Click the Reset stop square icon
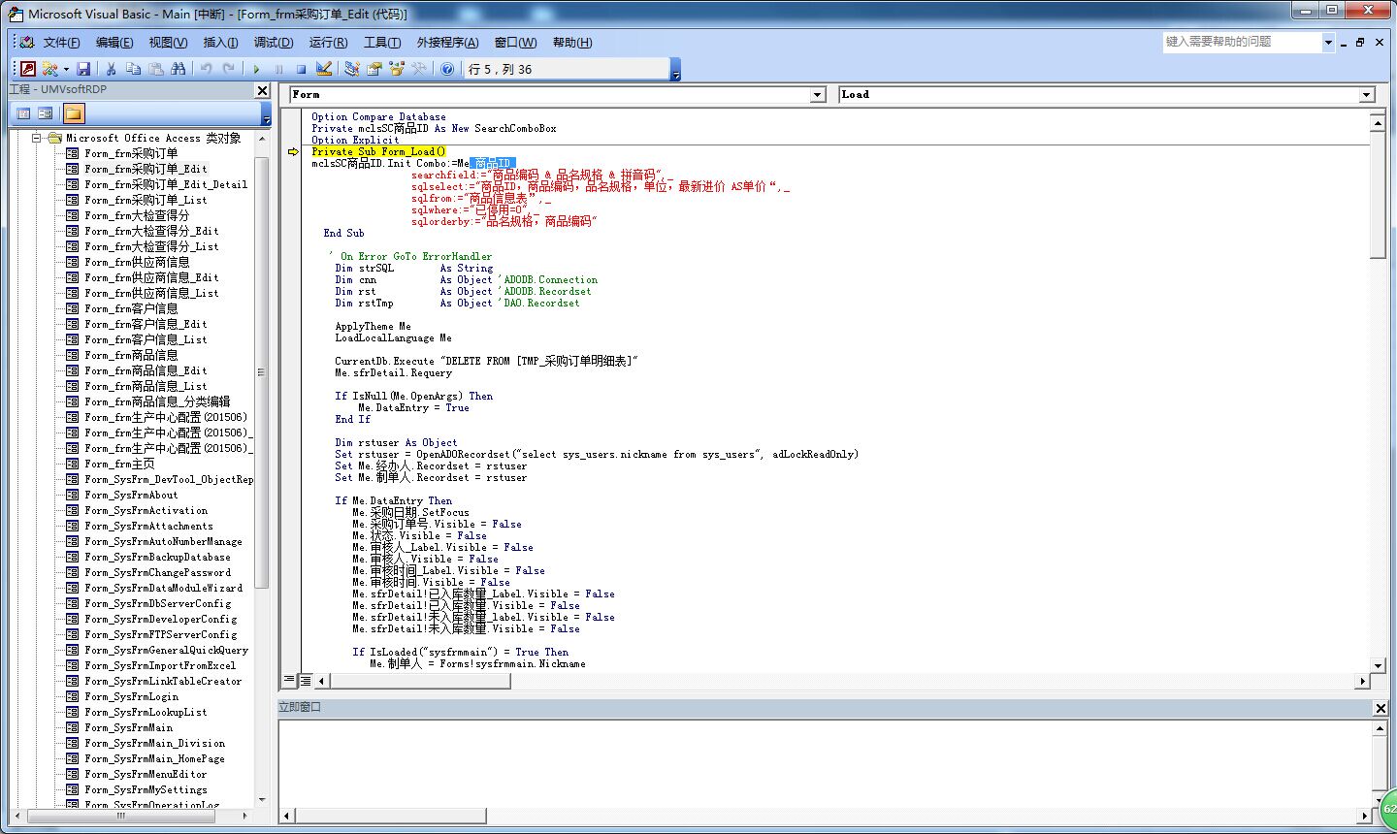This screenshot has height=834, width=1397. point(301,69)
